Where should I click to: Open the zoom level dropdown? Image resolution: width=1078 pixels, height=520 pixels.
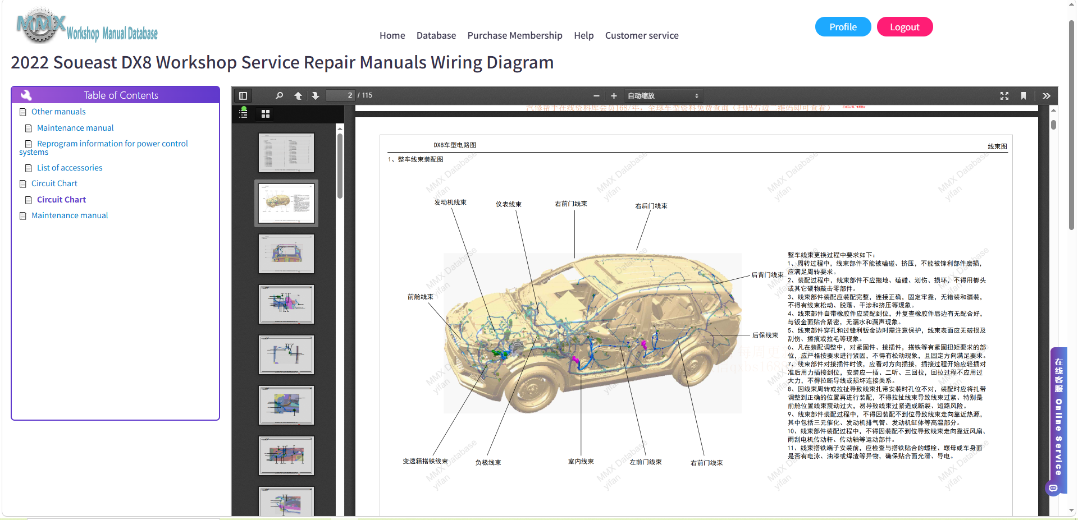pos(663,96)
